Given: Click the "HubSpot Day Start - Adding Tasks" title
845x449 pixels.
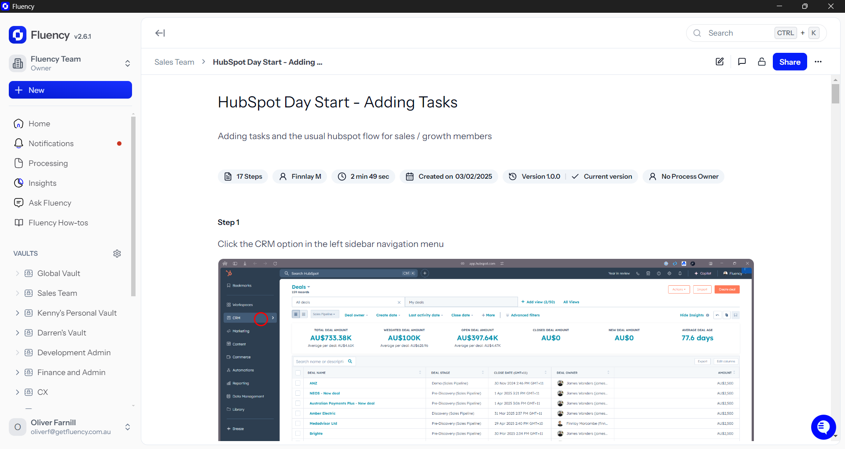Looking at the screenshot, I should click(x=338, y=102).
